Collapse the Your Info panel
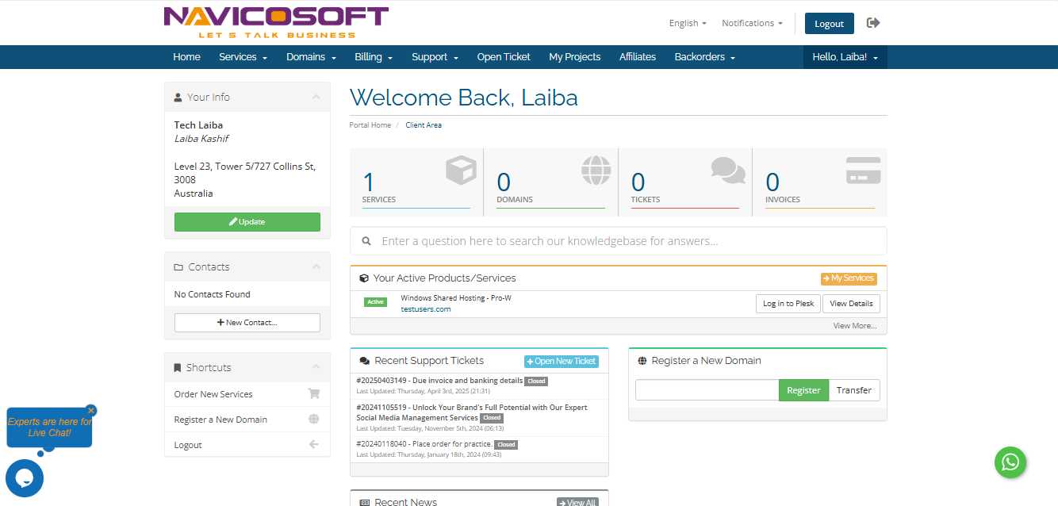 click(x=316, y=97)
